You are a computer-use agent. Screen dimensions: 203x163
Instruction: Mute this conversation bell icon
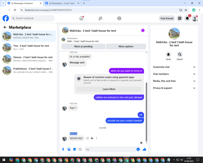point(168,55)
